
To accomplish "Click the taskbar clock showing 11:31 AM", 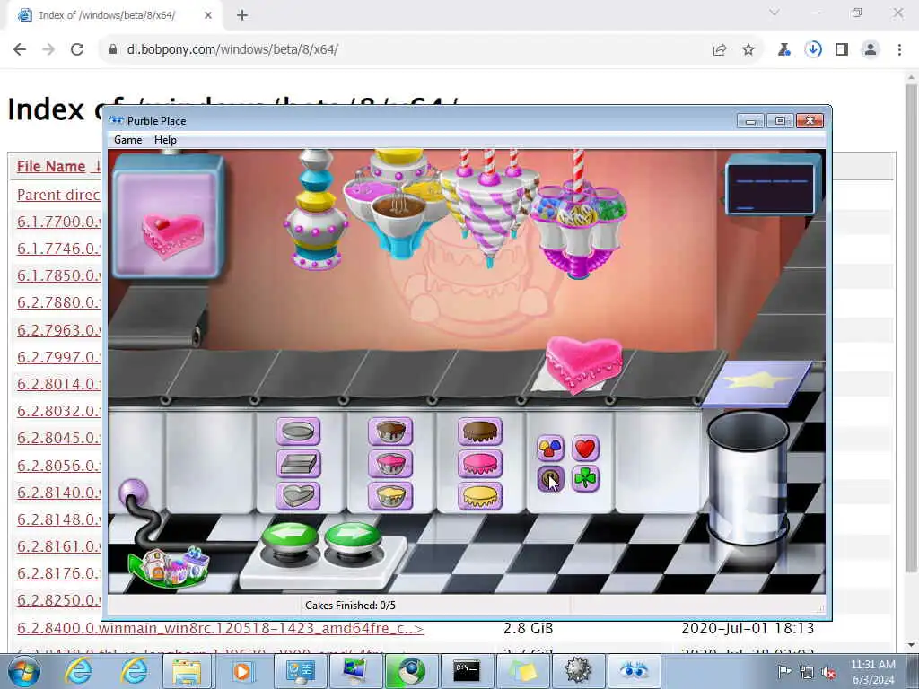I will point(872,672).
